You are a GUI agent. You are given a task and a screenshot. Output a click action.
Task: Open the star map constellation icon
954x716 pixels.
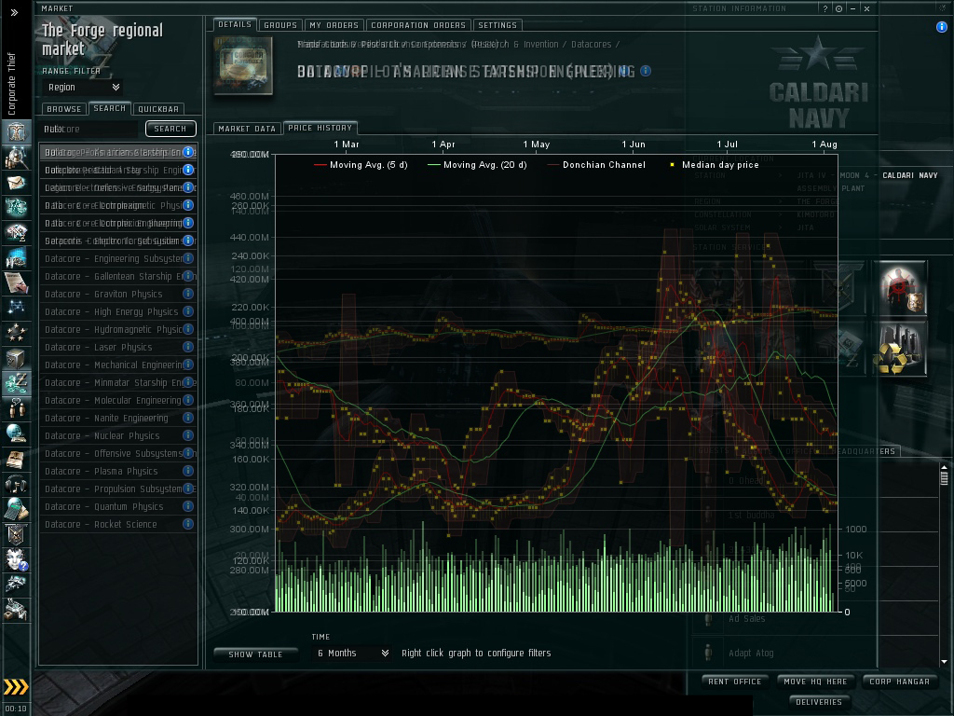16,307
